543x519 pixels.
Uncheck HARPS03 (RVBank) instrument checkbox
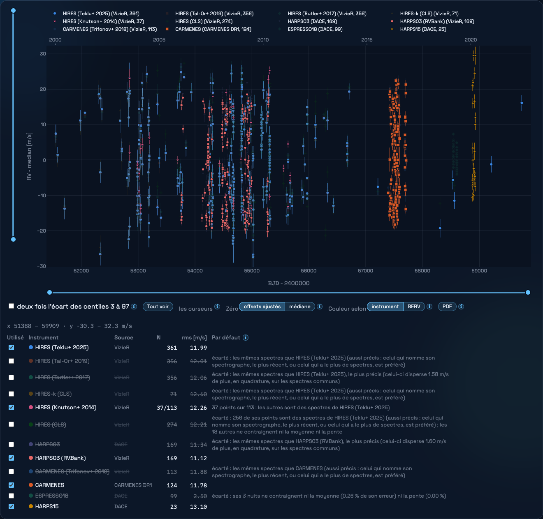coord(12,458)
